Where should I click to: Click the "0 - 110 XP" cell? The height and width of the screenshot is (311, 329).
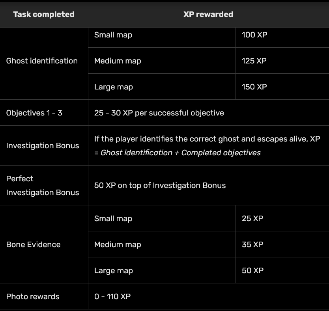(112, 296)
